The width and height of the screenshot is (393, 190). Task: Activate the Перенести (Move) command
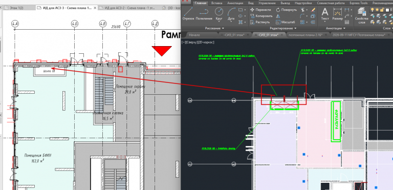tap(261, 10)
